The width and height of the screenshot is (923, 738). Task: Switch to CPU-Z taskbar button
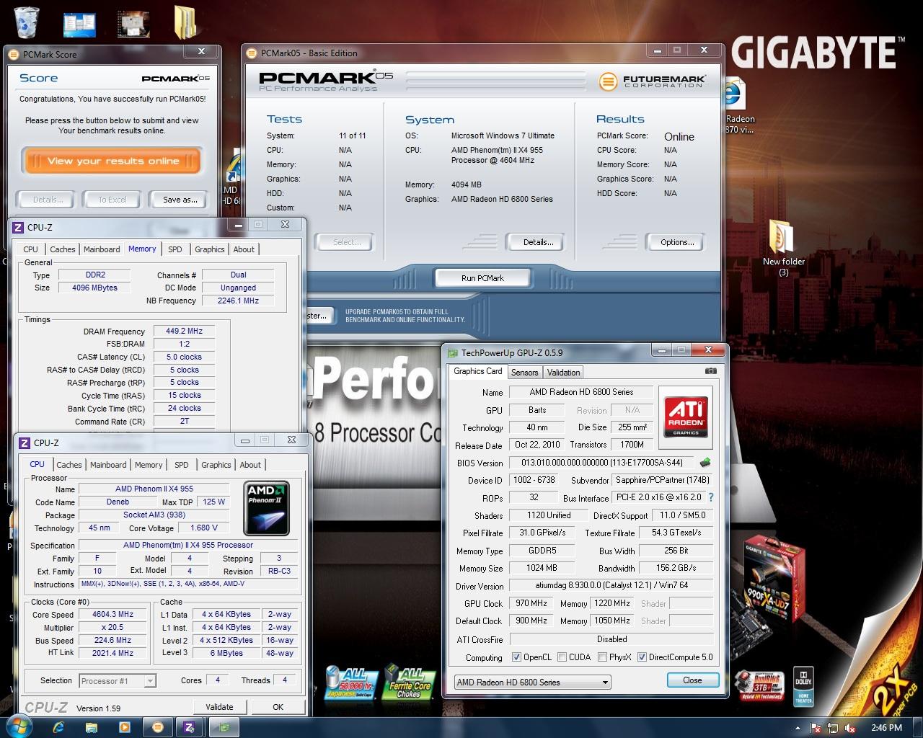click(190, 727)
